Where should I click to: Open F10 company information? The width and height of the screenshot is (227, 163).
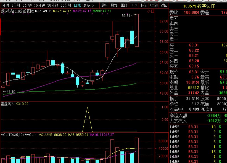coord(134,5)
